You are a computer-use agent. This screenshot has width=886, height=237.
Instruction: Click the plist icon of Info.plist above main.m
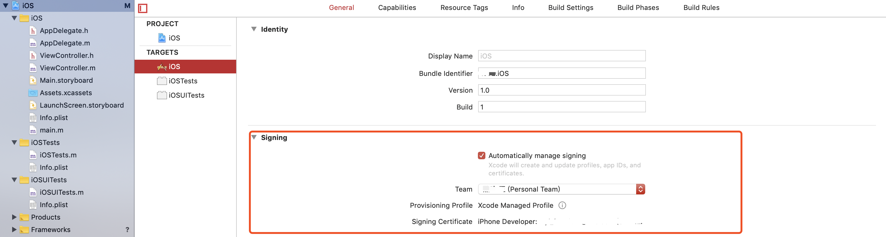(x=33, y=118)
